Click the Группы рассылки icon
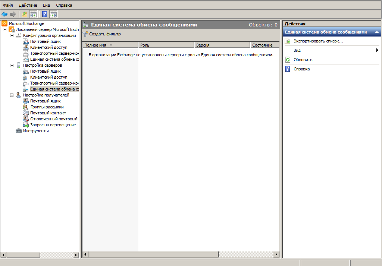Image resolution: width=382 pixels, height=266 pixels. [26, 107]
